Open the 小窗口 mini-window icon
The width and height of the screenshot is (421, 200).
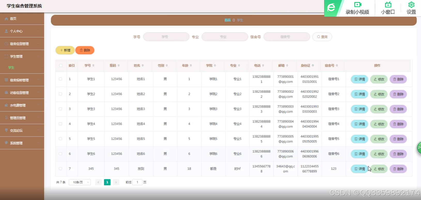388,5
